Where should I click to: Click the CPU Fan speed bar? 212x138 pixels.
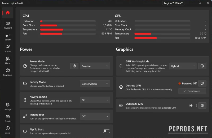point(68,34)
